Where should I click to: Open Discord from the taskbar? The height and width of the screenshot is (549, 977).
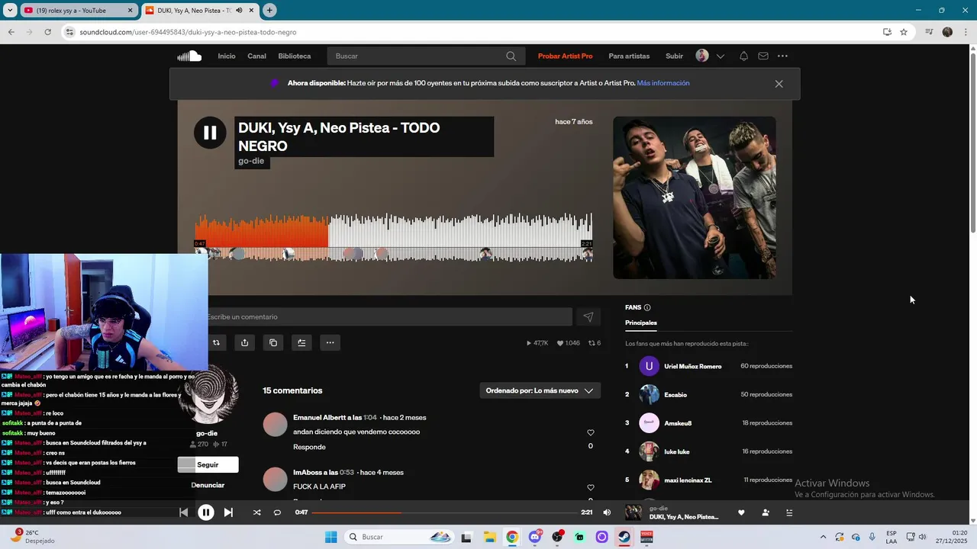pos(535,537)
